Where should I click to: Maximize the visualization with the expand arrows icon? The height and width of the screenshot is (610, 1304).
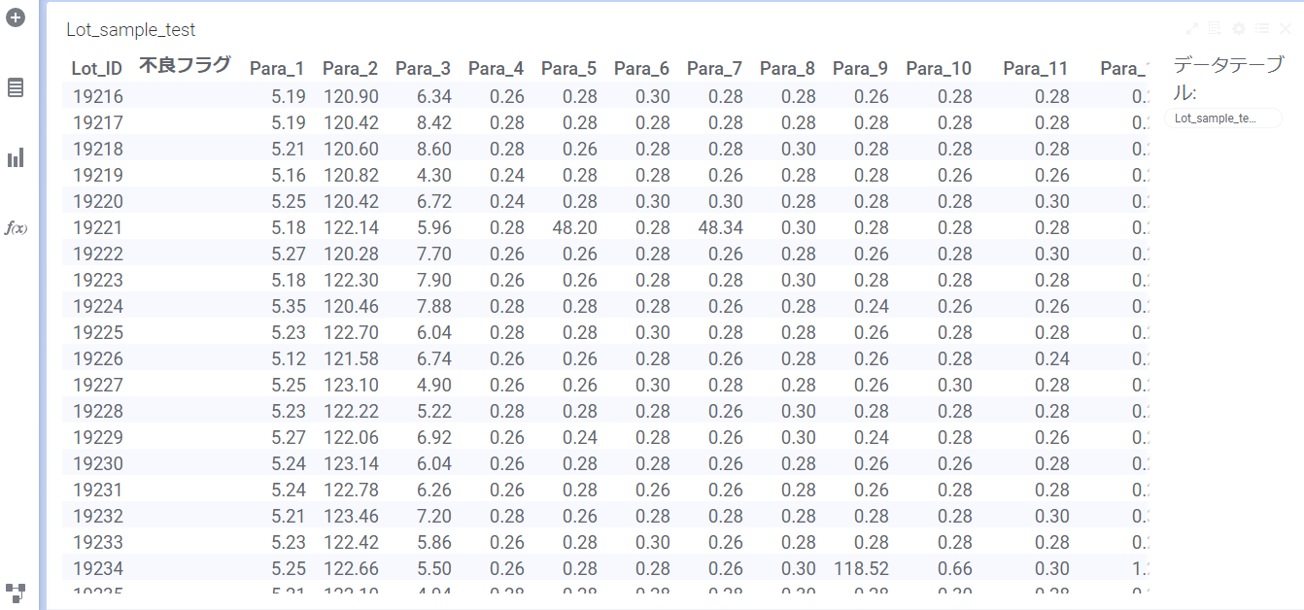1192,29
